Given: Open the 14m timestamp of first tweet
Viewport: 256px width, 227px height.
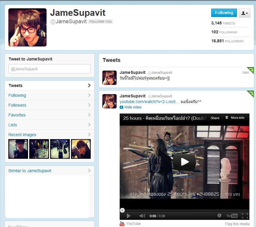Looking at the screenshot, I should click(x=245, y=73).
